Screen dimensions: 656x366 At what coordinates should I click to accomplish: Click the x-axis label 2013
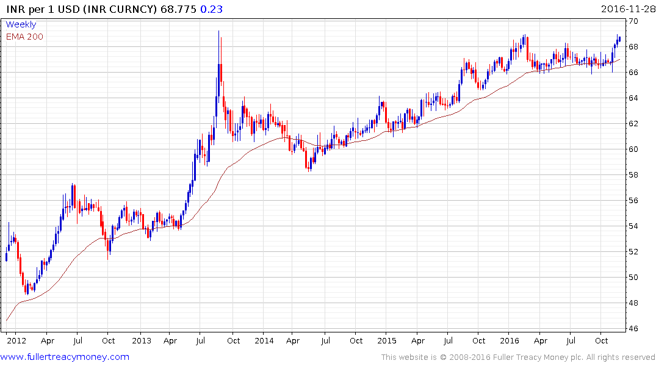[142, 341]
